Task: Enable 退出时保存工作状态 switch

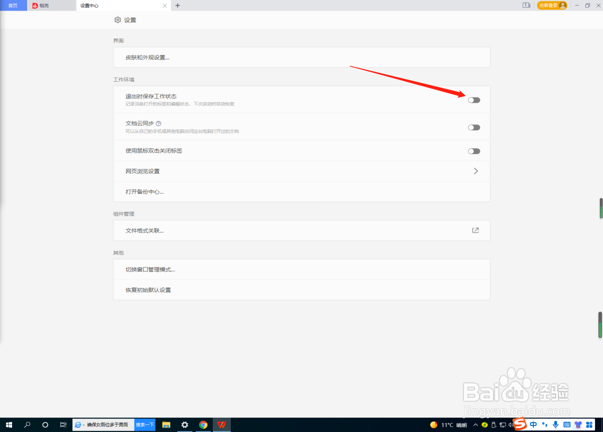Action: pyautogui.click(x=473, y=100)
